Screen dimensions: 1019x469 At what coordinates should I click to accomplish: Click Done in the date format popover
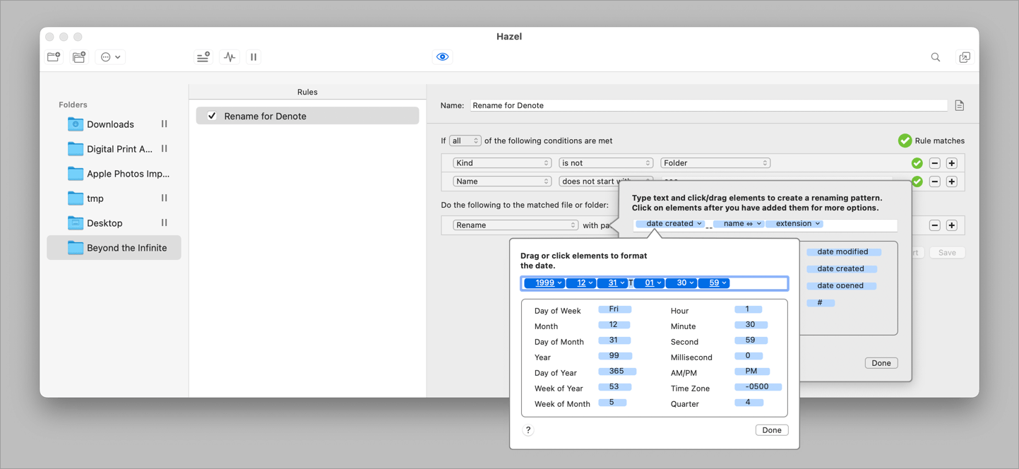pos(772,429)
